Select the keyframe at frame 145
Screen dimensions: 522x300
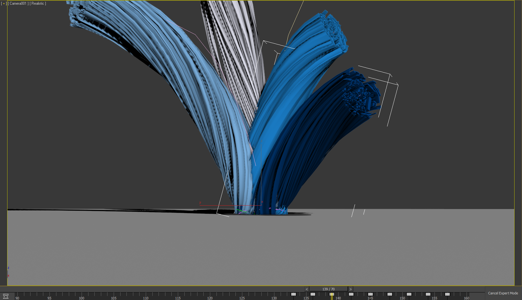370,294
